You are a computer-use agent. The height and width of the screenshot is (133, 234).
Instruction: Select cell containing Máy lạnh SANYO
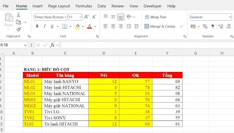point(65,81)
